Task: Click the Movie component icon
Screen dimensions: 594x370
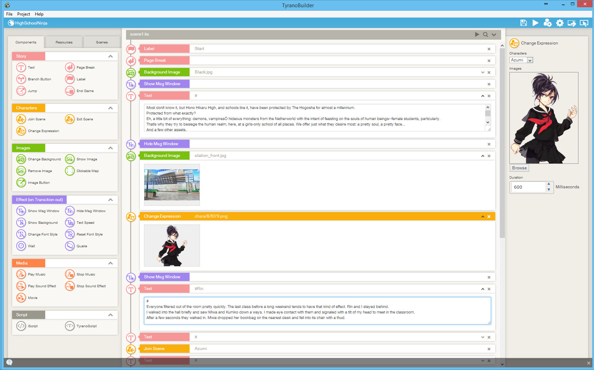Action: pos(21,298)
